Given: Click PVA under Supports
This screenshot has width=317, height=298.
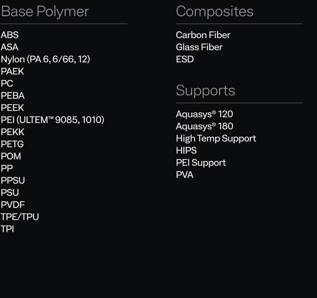Looking at the screenshot, I should coord(185,175).
